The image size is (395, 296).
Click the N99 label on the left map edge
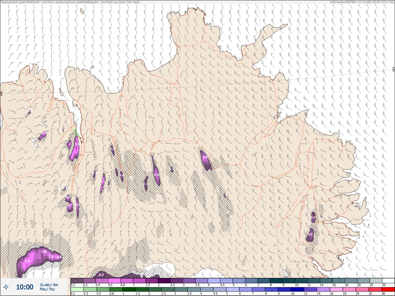(x=2, y=93)
